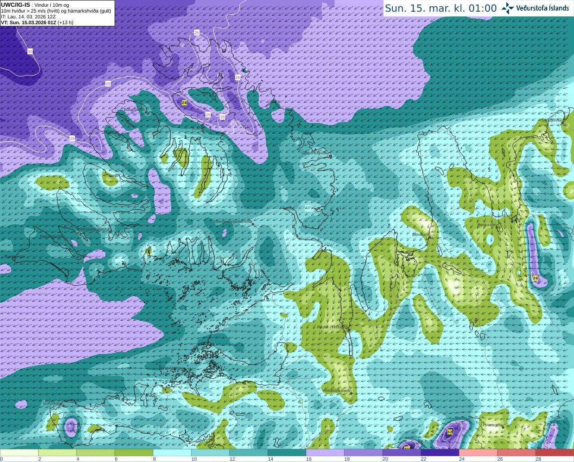
Task: Click the legend scale value 16
Action: pos(309,459)
